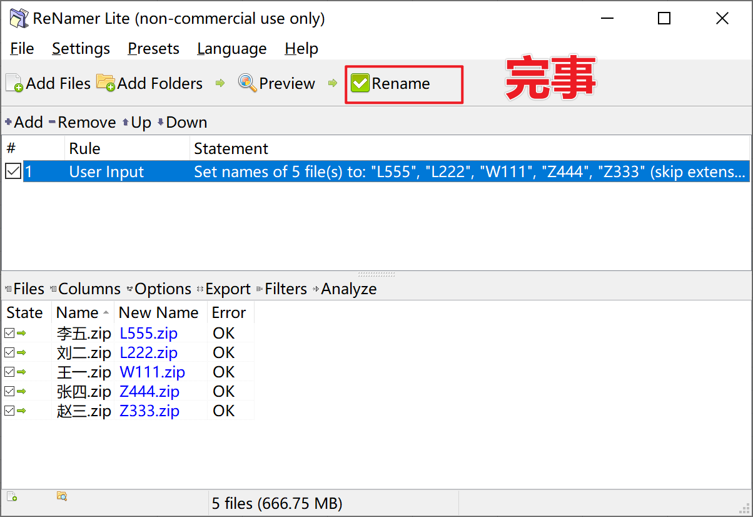Open the Help menu
This screenshot has height=517, width=753.
click(301, 49)
